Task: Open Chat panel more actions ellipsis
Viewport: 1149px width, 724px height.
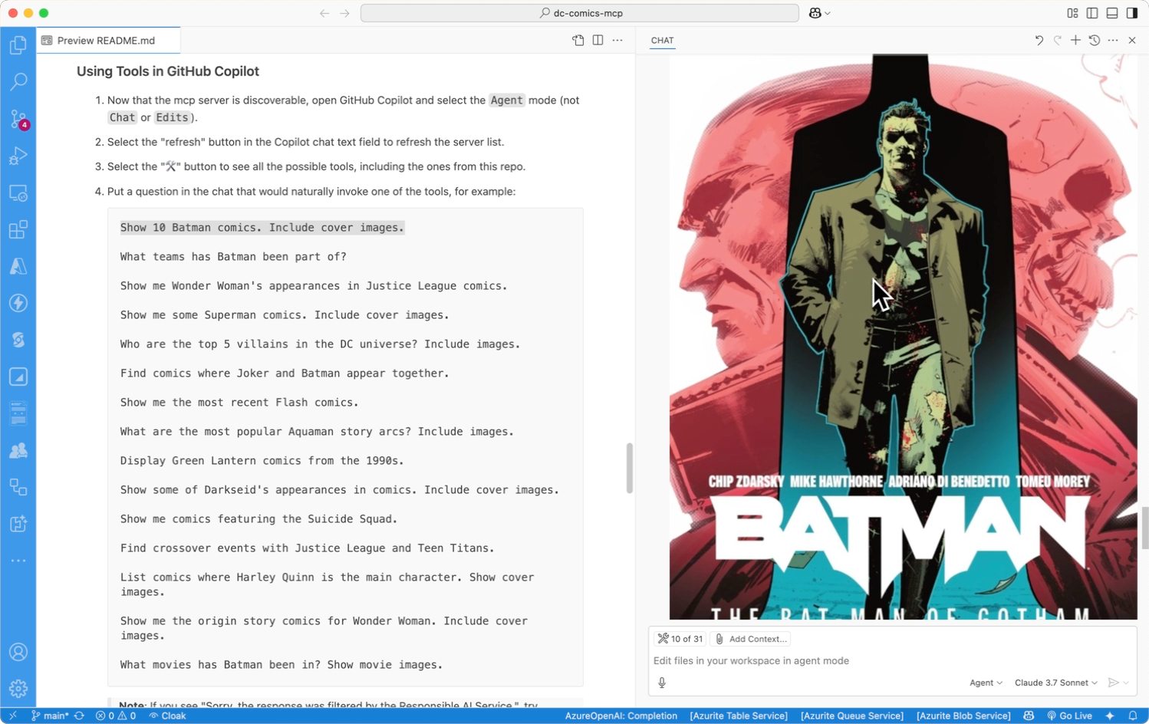Action: [x=1113, y=41]
